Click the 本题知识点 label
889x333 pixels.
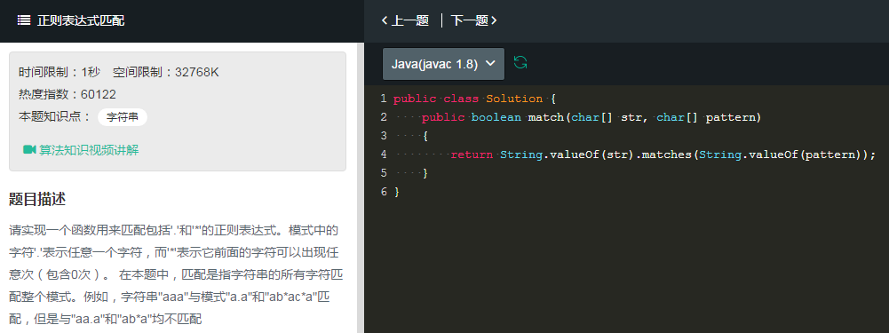pyautogui.click(x=55, y=117)
